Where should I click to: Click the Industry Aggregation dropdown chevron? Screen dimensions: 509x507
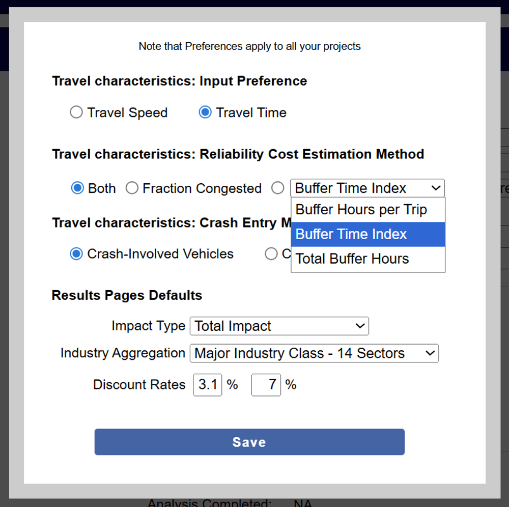pyautogui.click(x=430, y=353)
